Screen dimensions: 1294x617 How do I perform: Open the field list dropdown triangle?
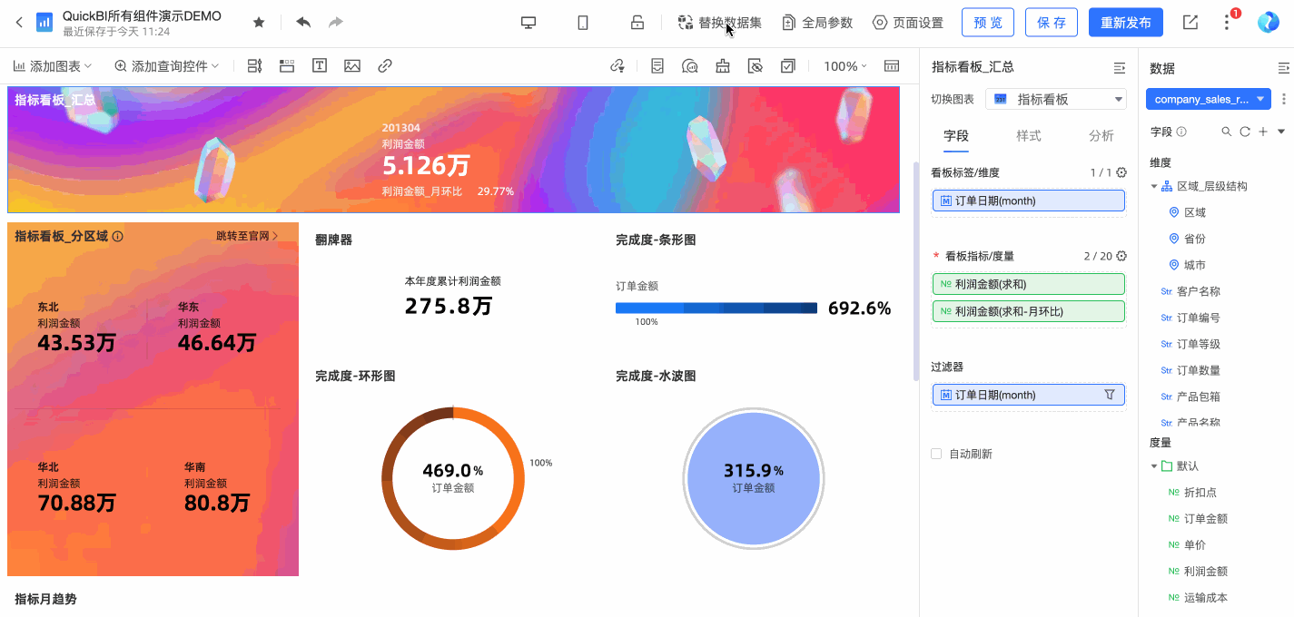[1281, 132]
